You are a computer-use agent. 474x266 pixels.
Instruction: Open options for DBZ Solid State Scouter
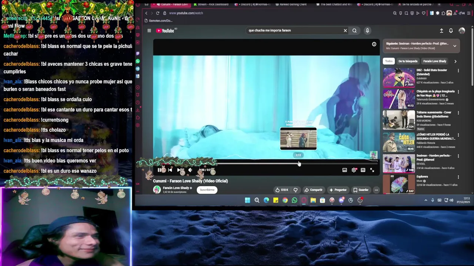[x=458, y=71]
